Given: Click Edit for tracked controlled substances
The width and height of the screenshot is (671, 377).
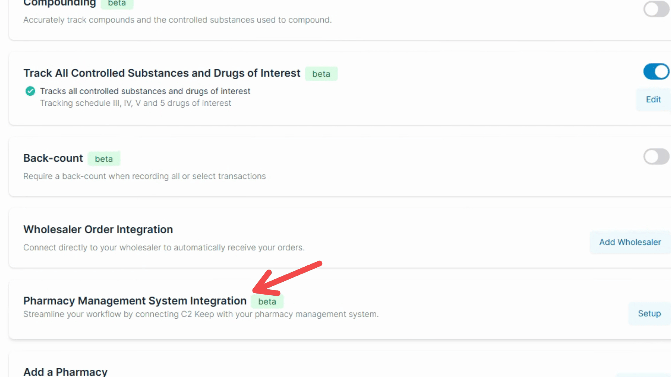Looking at the screenshot, I should [653, 99].
